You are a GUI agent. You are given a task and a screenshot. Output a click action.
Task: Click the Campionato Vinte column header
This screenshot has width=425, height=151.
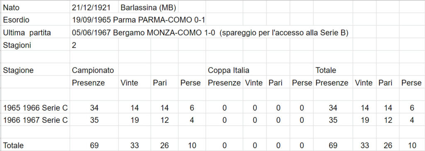click(x=134, y=83)
